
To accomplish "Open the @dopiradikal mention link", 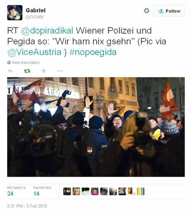I will [x=47, y=30].
